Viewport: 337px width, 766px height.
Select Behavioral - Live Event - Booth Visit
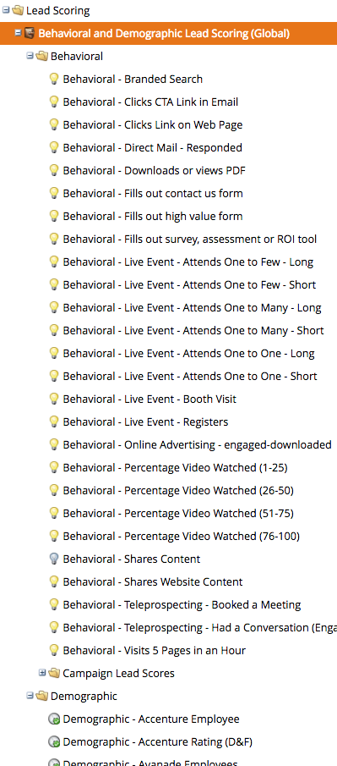(149, 399)
